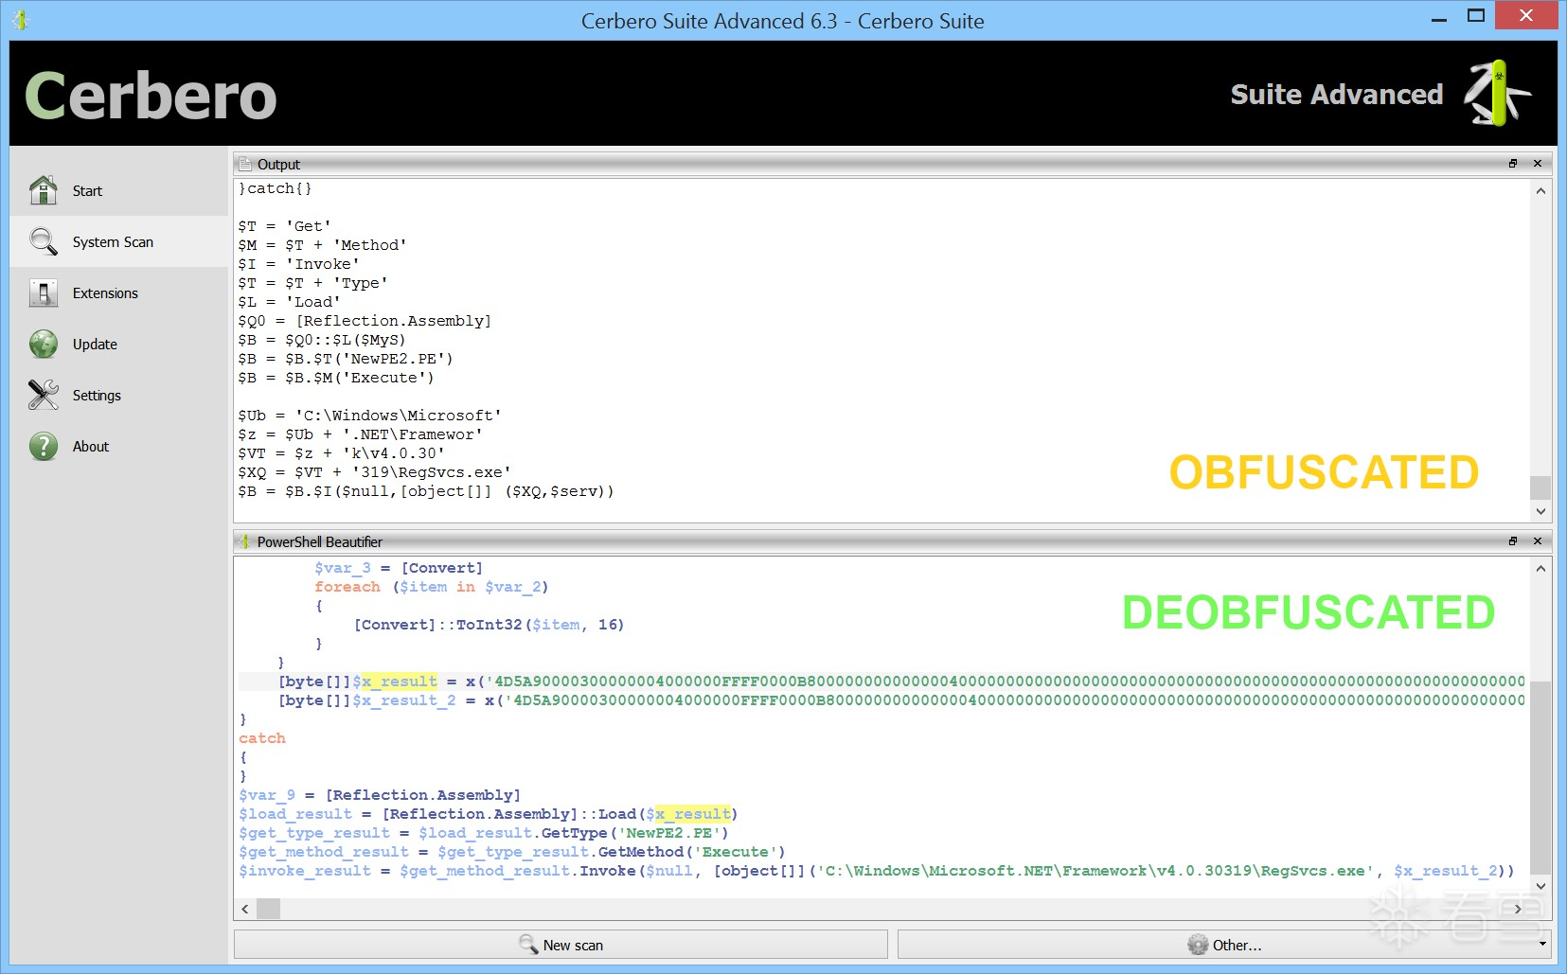The width and height of the screenshot is (1567, 974).
Task: Click the Output panel document icon
Action: click(245, 164)
